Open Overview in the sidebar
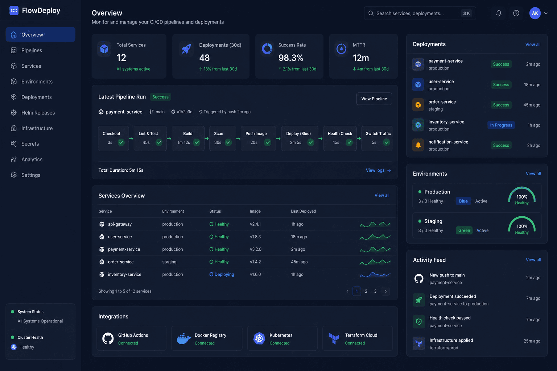The height and width of the screenshot is (371, 557). [41, 34]
